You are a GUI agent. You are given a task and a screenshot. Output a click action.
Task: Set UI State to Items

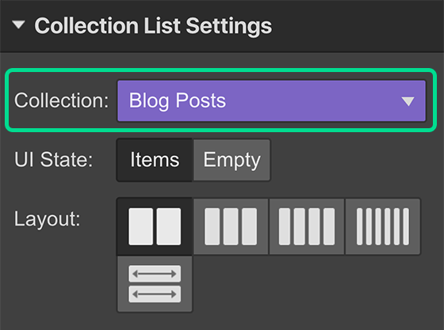(155, 160)
